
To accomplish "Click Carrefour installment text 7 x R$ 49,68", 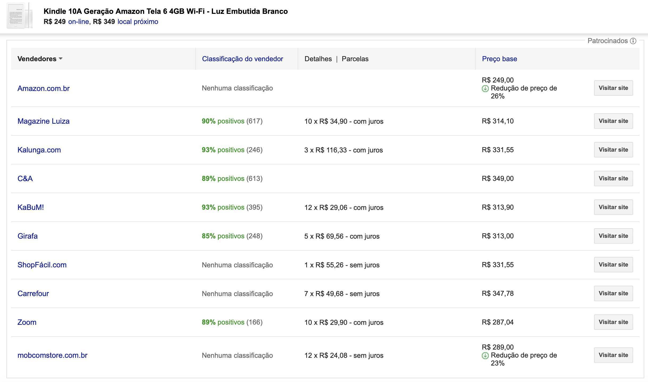I will click(342, 294).
